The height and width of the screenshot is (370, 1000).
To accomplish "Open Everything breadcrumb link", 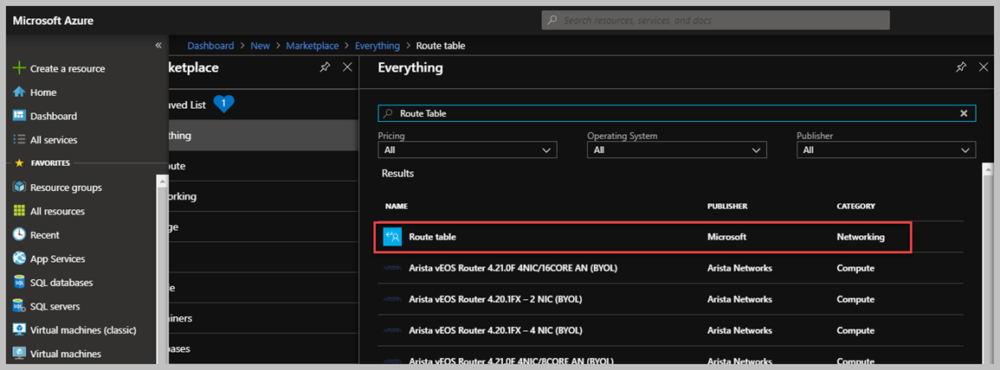I will [x=377, y=46].
